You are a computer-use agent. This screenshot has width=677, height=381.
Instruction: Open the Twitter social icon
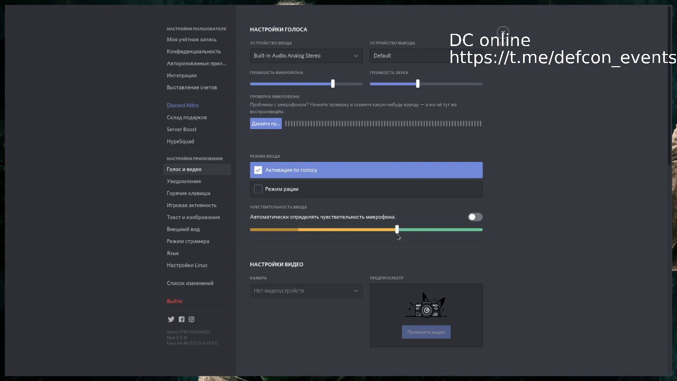click(171, 319)
